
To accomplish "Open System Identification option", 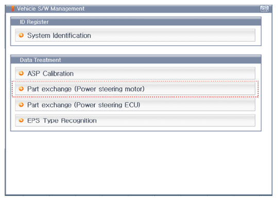I will (x=135, y=36).
